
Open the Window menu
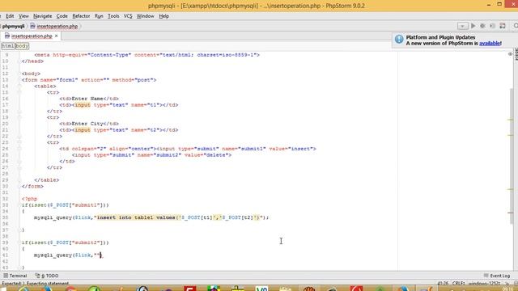pos(145,16)
